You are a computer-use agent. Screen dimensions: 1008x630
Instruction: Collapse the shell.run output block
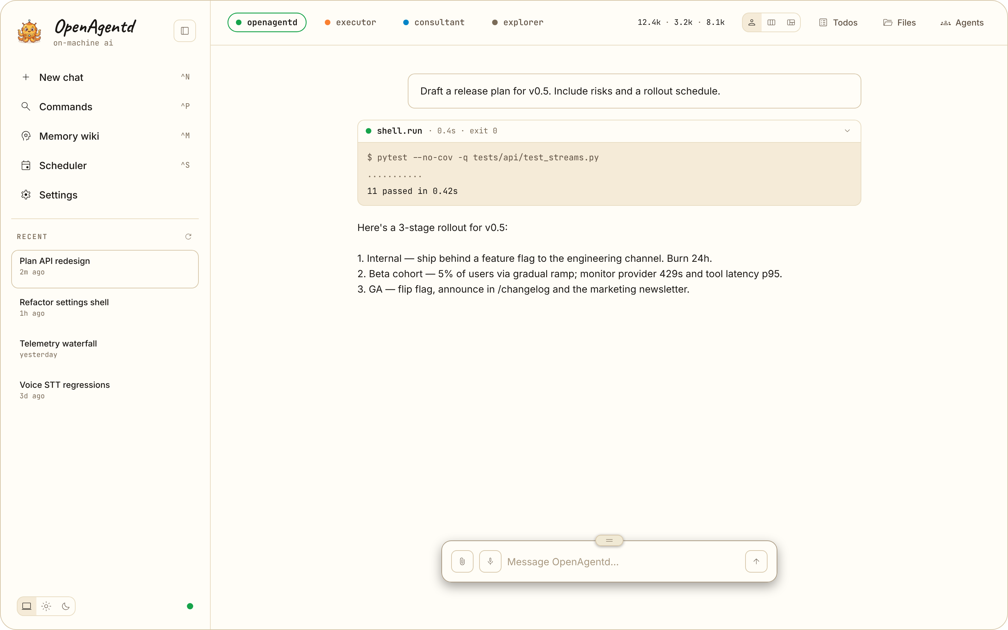pyautogui.click(x=847, y=131)
